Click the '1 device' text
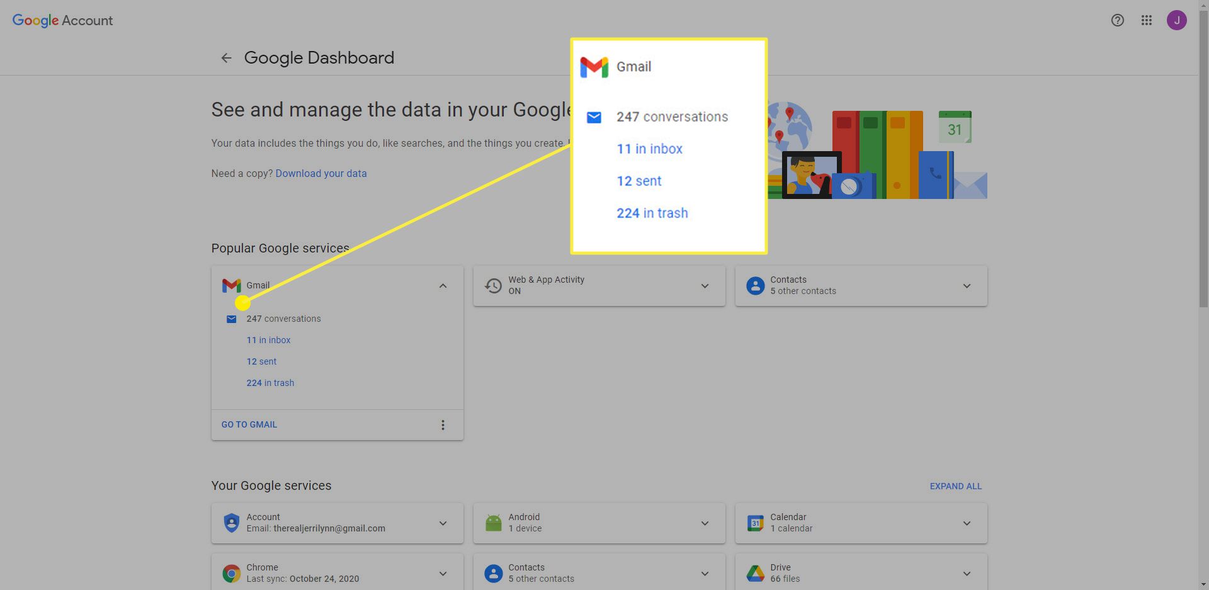This screenshot has height=590, width=1209. pos(525,528)
